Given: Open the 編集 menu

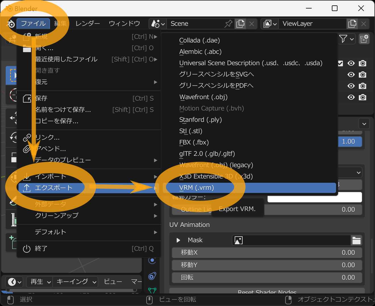Looking at the screenshot, I should tap(61, 24).
